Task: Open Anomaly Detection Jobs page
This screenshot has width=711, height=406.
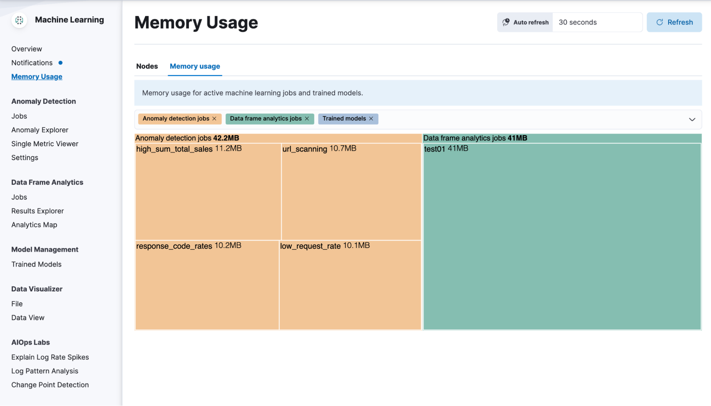Action: (x=18, y=116)
